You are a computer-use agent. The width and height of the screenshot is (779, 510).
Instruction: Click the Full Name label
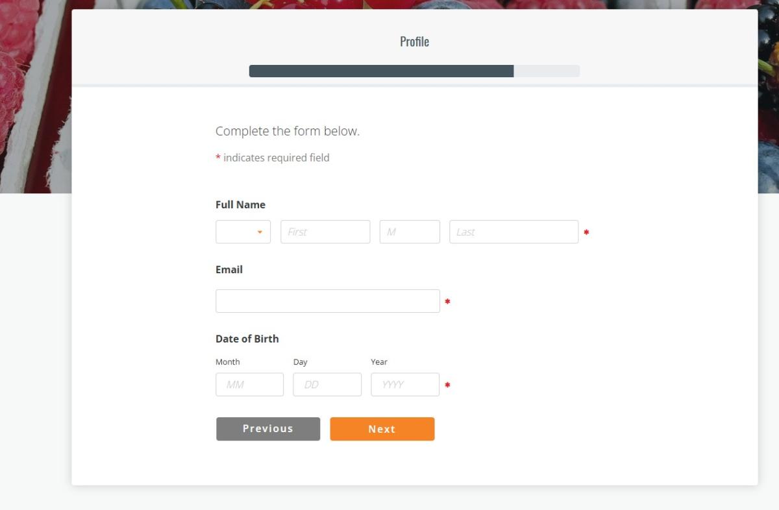coord(240,204)
